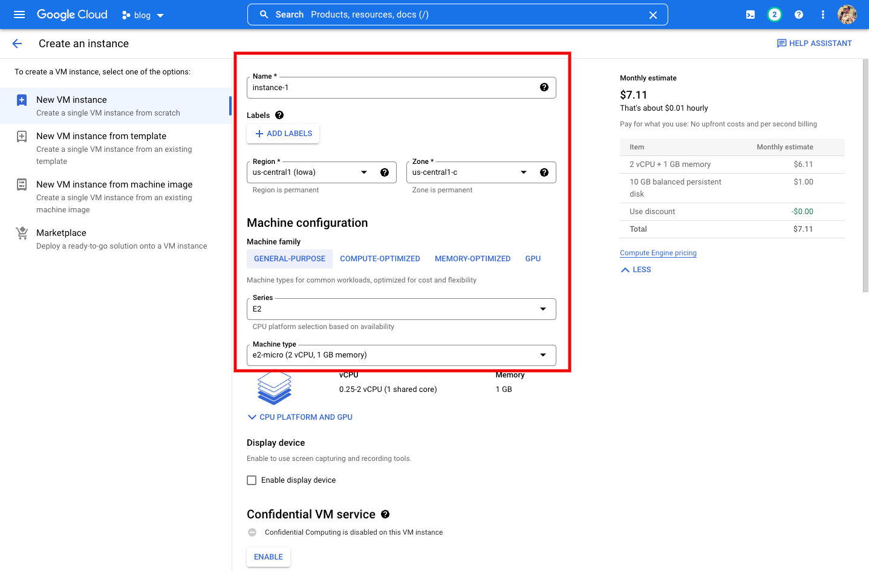The height and width of the screenshot is (571, 869).
Task: Open notifications badge showing 2
Action: point(774,15)
